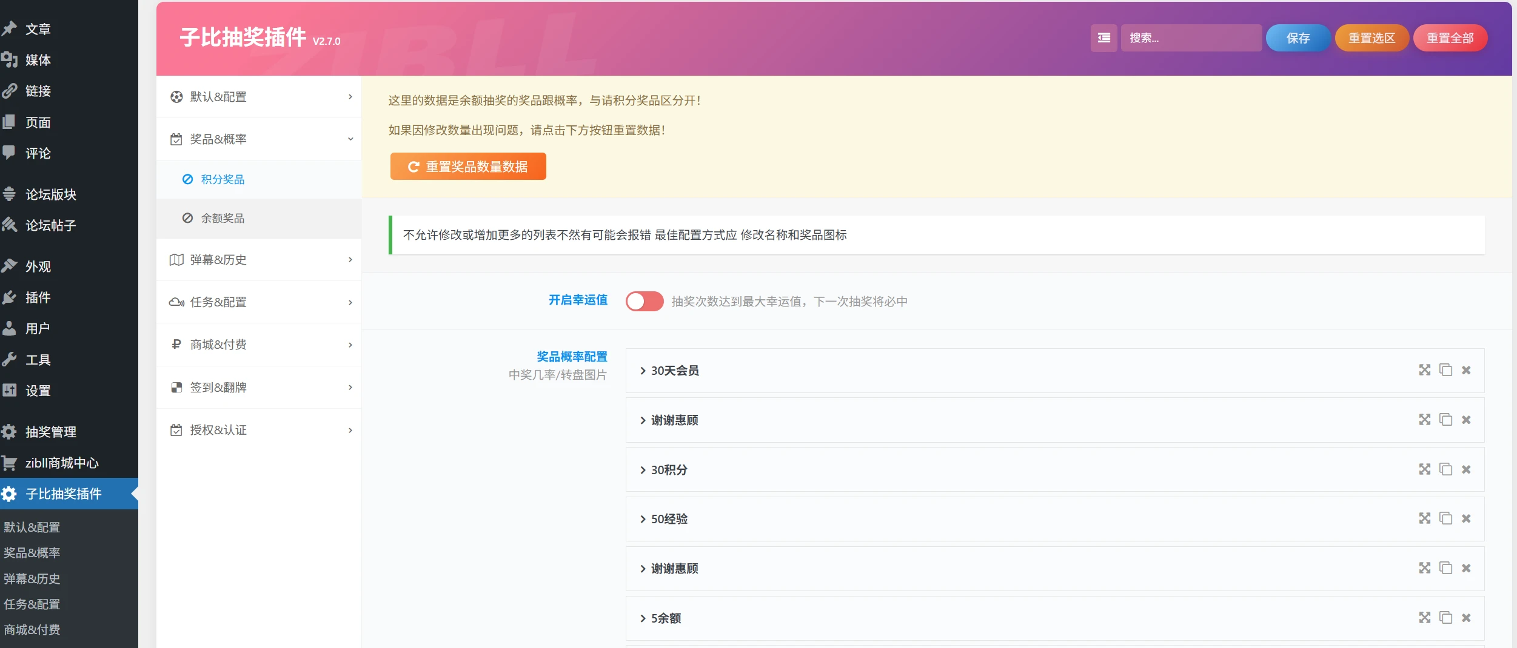Enable the 开启幸运值 switch
The image size is (1517, 648).
coord(645,301)
